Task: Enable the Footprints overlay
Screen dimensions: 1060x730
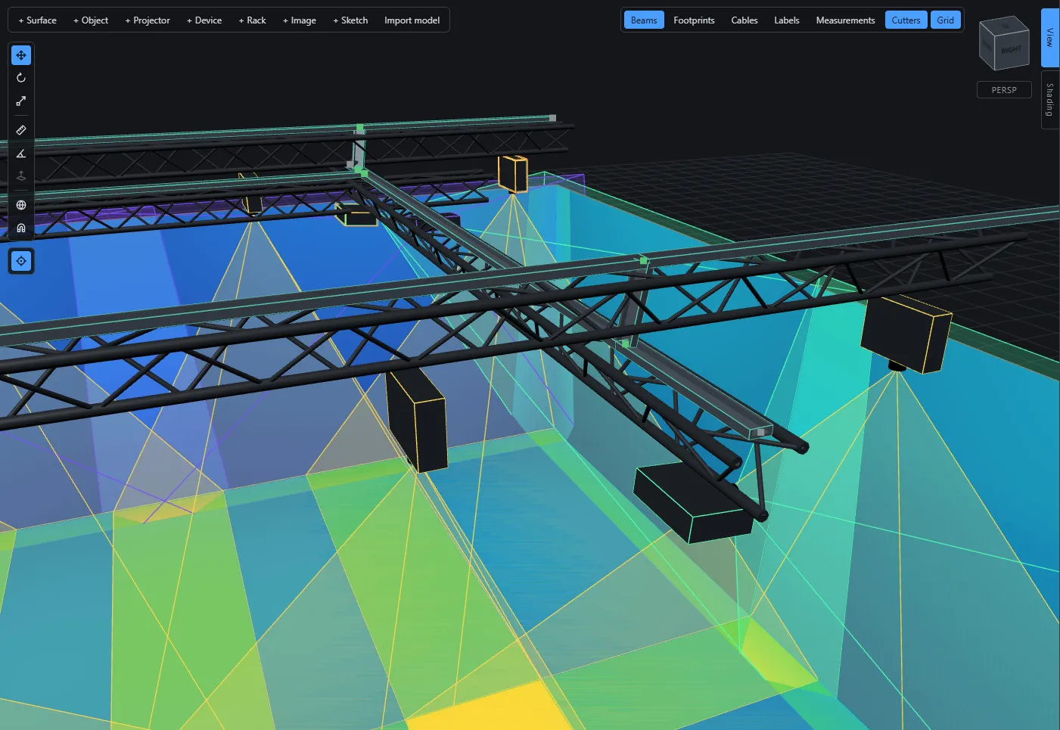Action: (x=694, y=20)
